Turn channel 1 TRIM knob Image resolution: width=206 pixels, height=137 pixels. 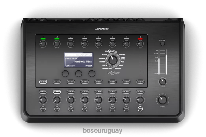(x=43, y=44)
